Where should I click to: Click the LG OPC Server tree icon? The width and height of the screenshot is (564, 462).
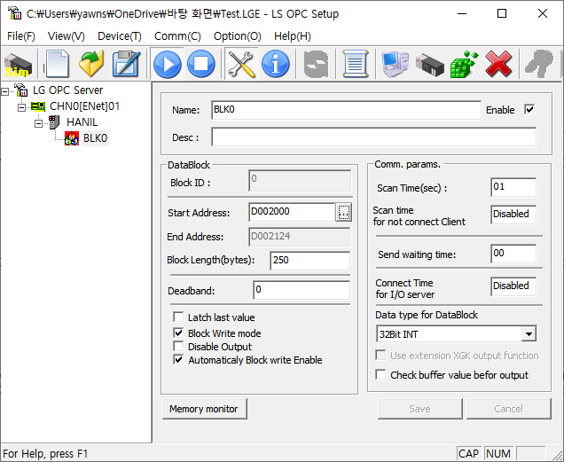click(20, 90)
